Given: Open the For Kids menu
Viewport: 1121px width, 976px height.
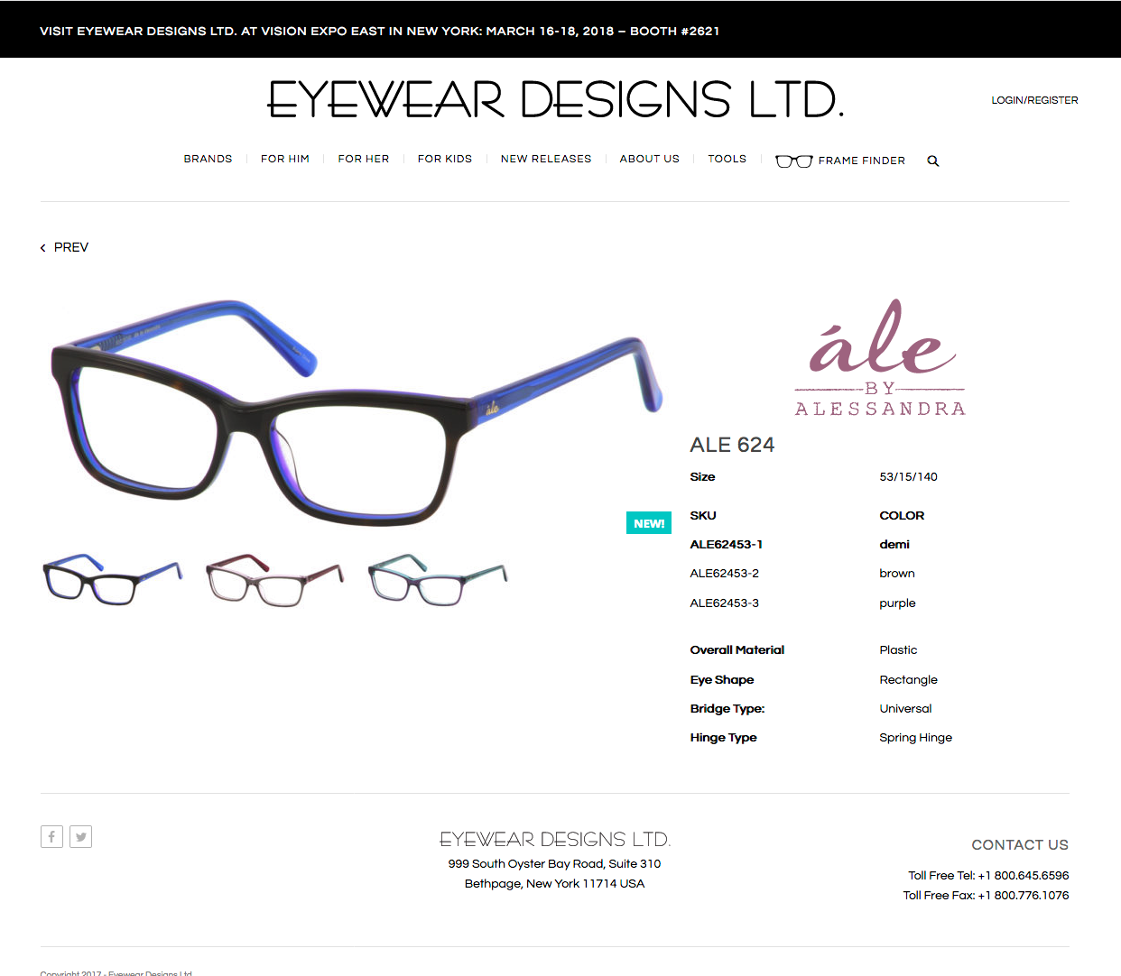Looking at the screenshot, I should pyautogui.click(x=445, y=159).
